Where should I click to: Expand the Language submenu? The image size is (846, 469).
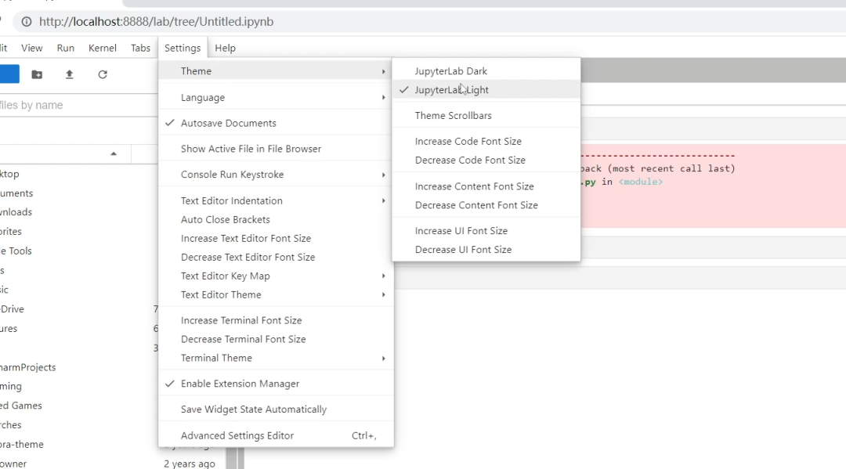tap(276, 98)
